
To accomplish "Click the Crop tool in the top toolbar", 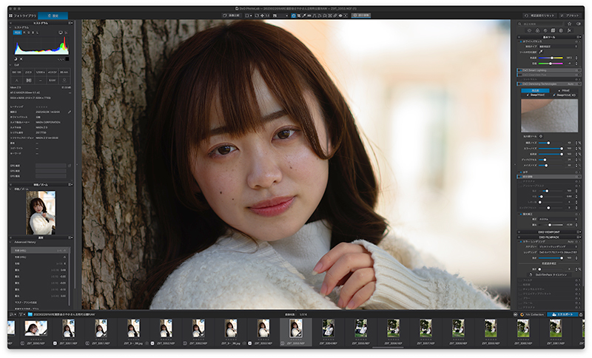I will click(x=299, y=16).
